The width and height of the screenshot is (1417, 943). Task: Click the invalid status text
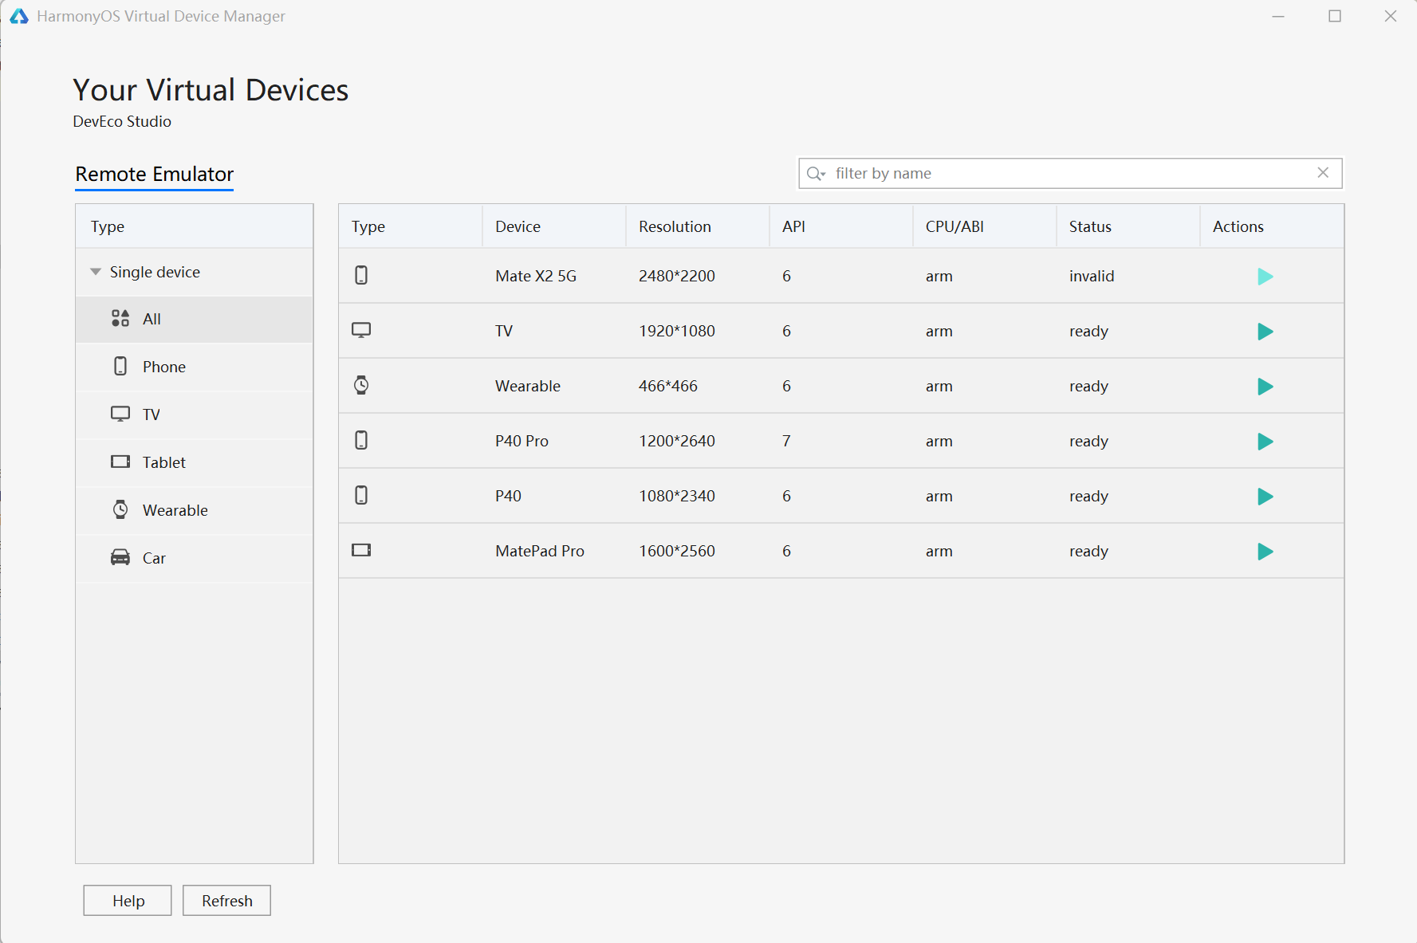pyautogui.click(x=1092, y=276)
